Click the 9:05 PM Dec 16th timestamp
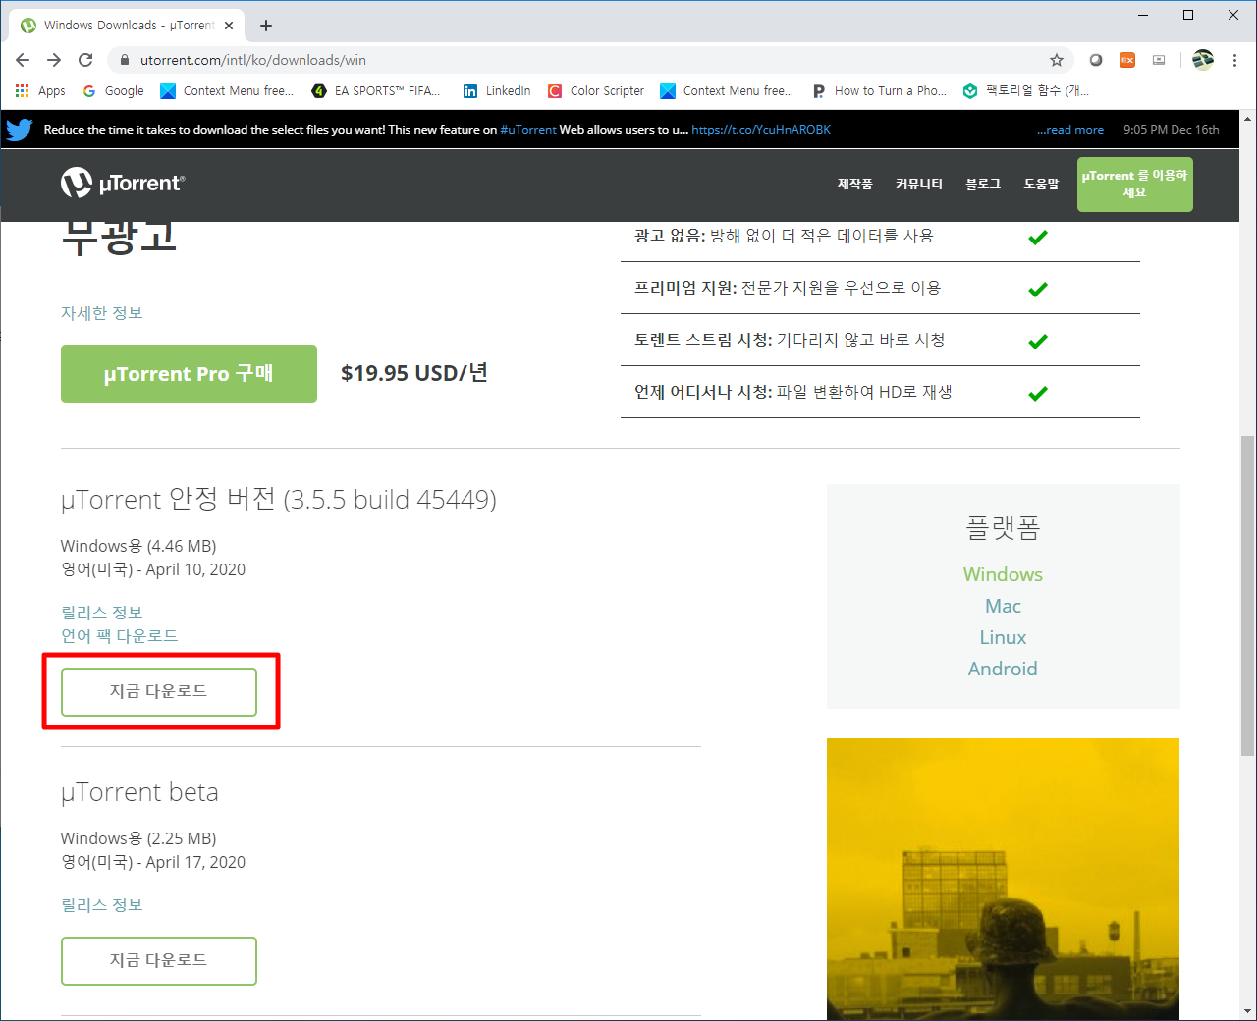1257x1021 pixels. (1172, 130)
